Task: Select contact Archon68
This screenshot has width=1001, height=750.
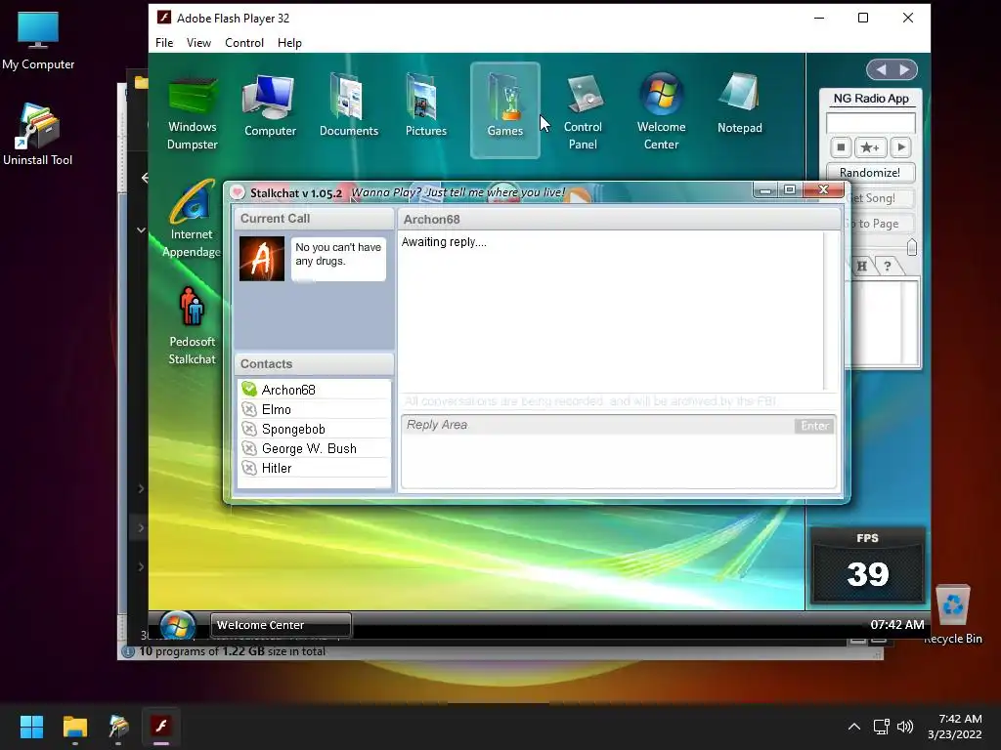Action: click(314, 390)
